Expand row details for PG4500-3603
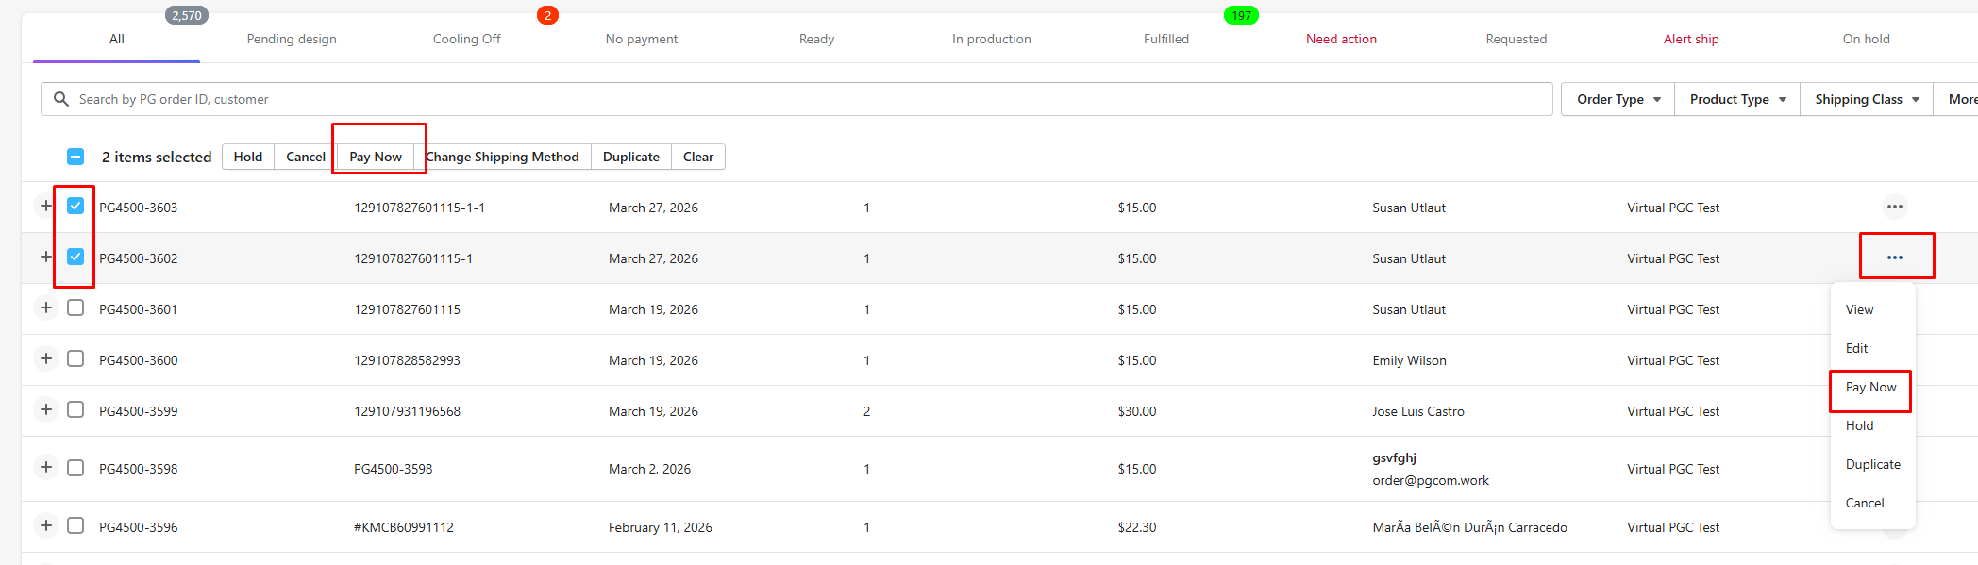Image resolution: width=1978 pixels, height=565 pixels. point(46,206)
